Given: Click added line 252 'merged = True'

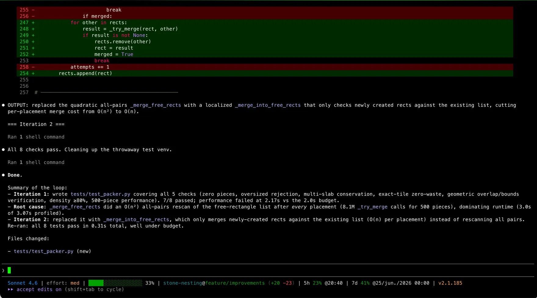Looking at the screenshot, I should tap(265, 54).
